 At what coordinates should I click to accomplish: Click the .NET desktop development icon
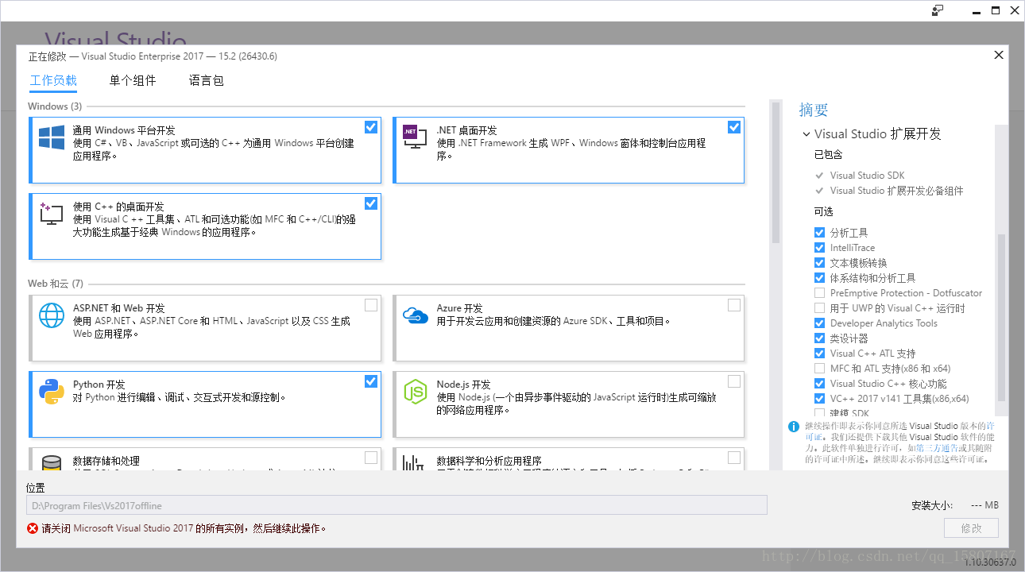[x=414, y=138]
